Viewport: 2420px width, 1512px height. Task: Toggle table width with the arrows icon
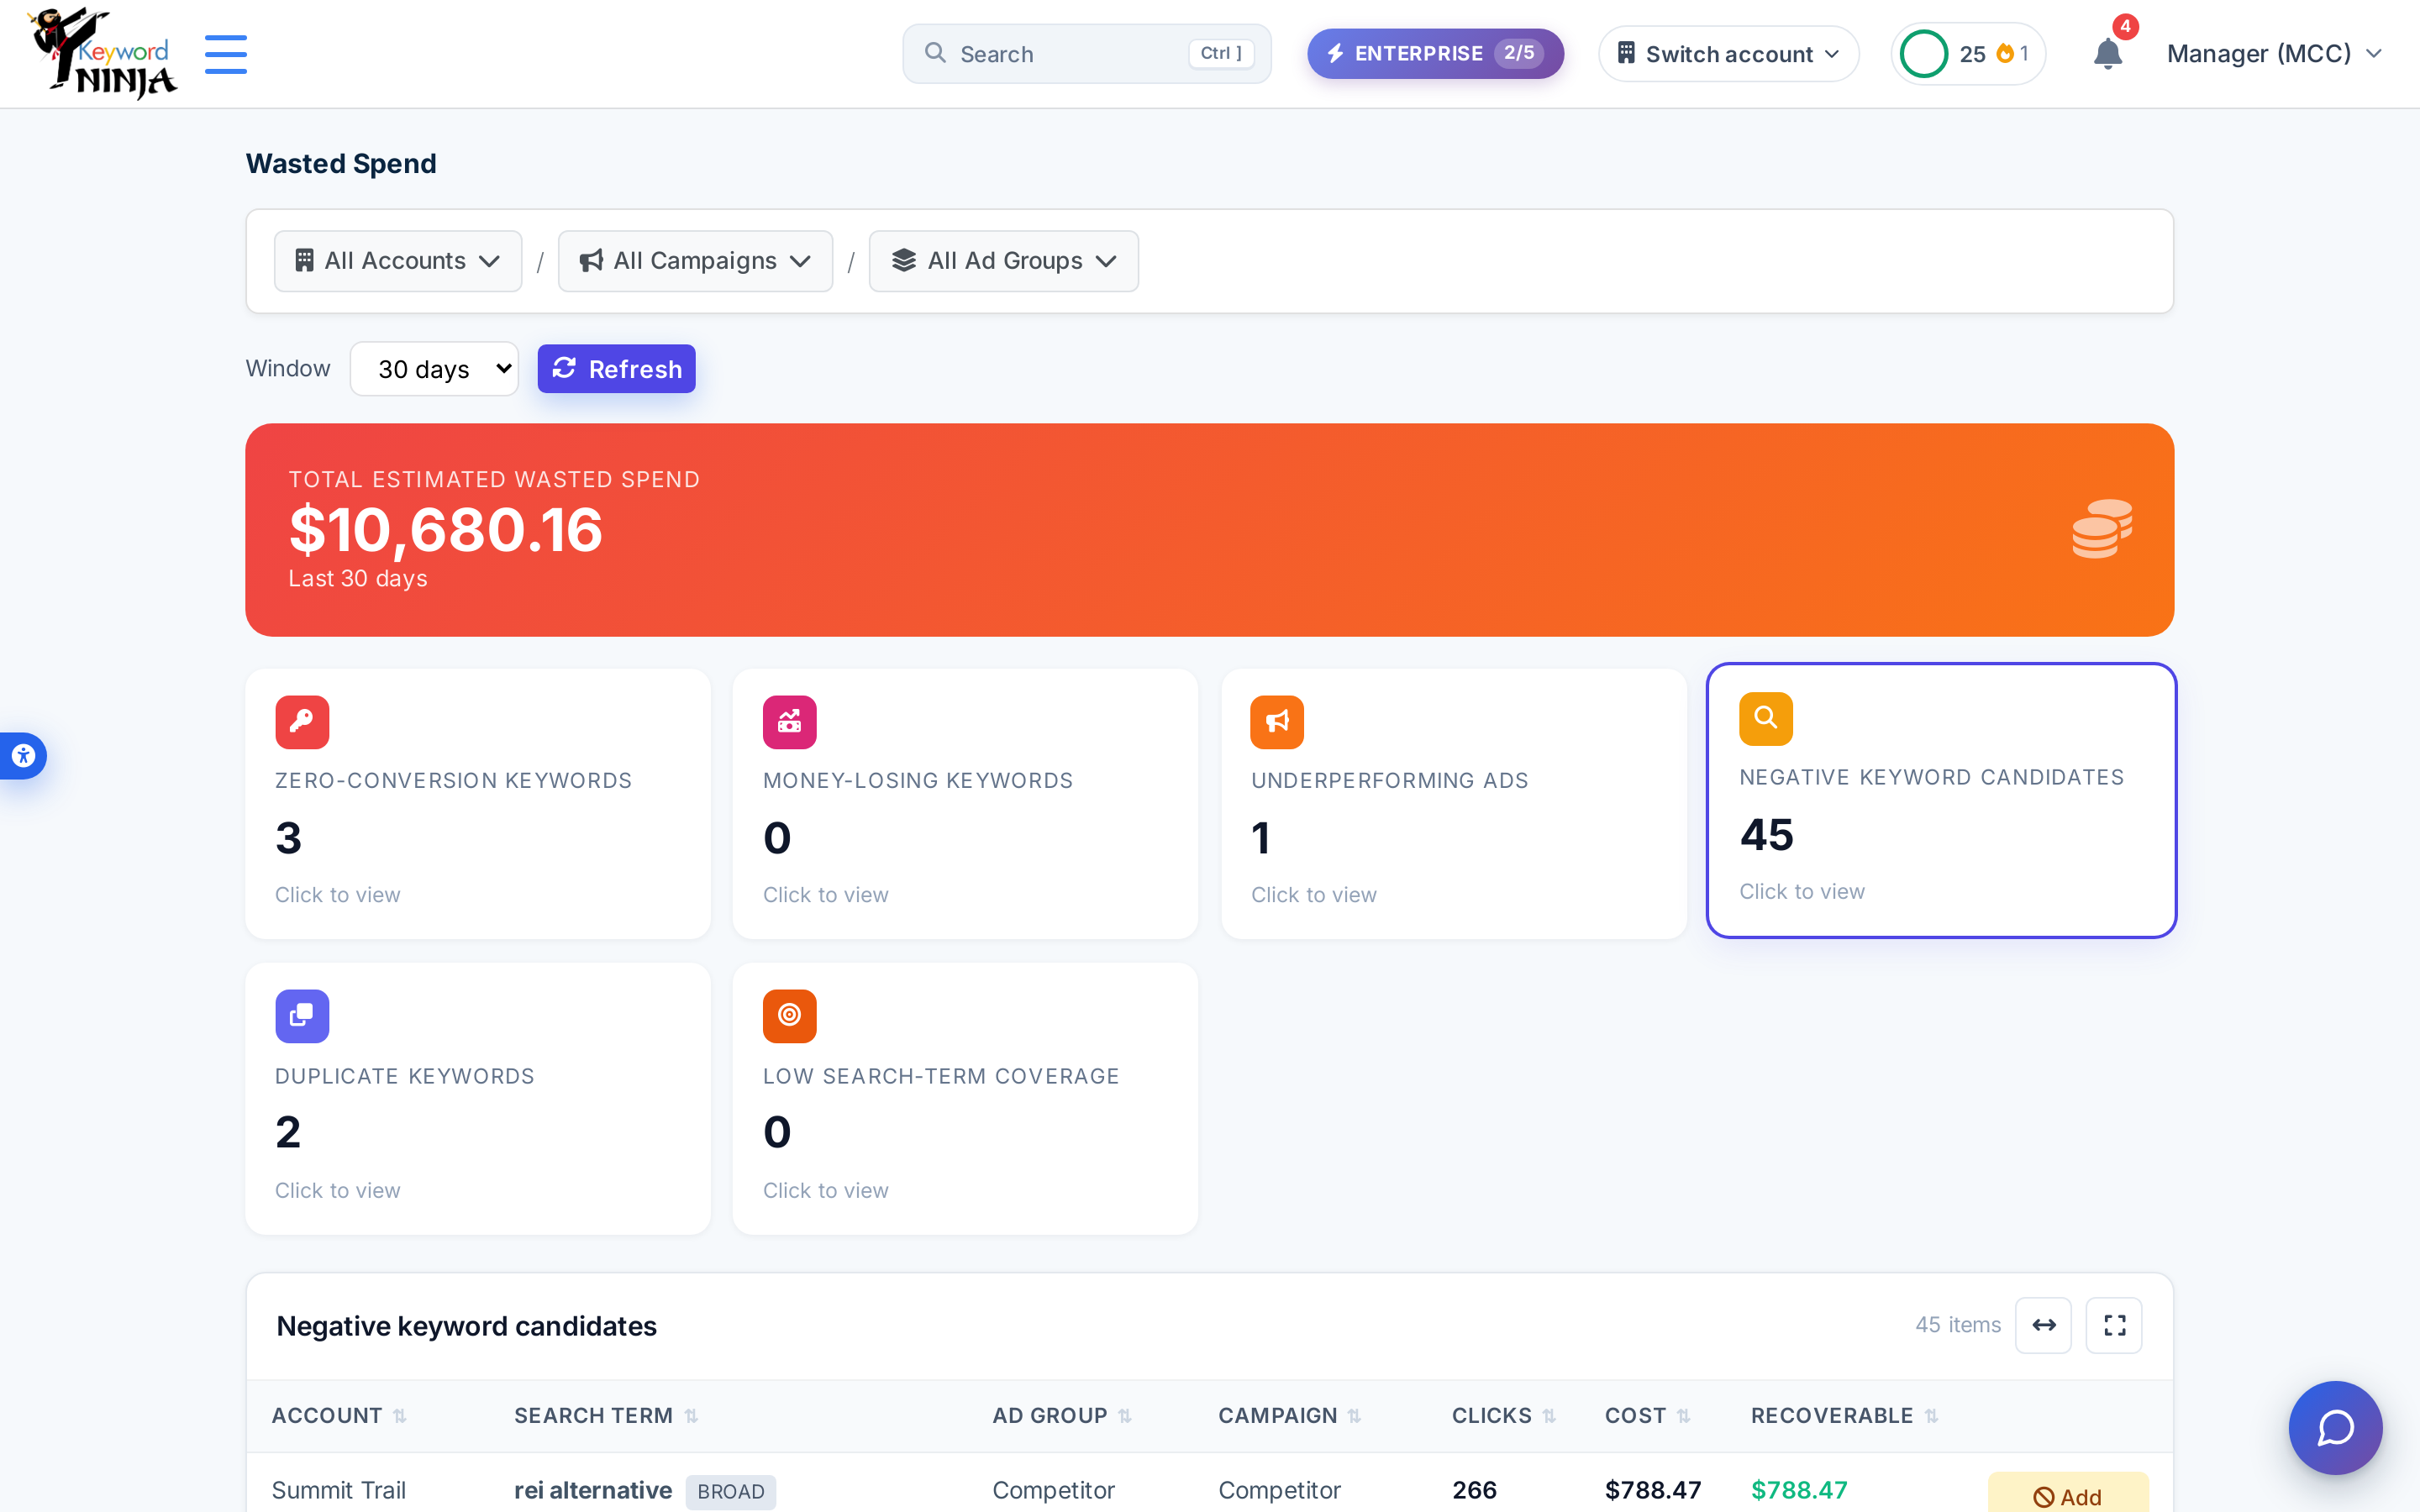pos(2043,1325)
